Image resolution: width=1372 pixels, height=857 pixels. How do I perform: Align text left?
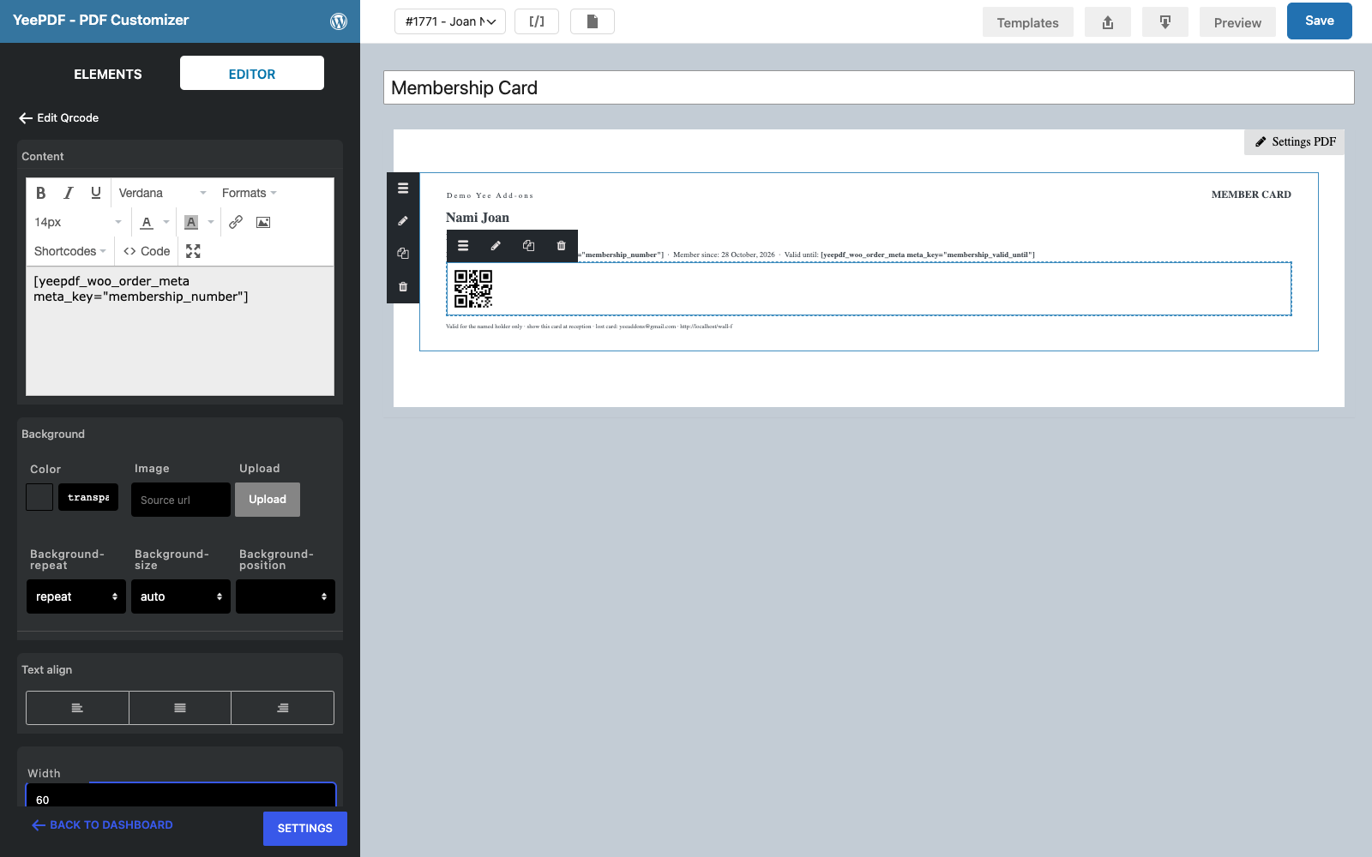click(x=77, y=708)
